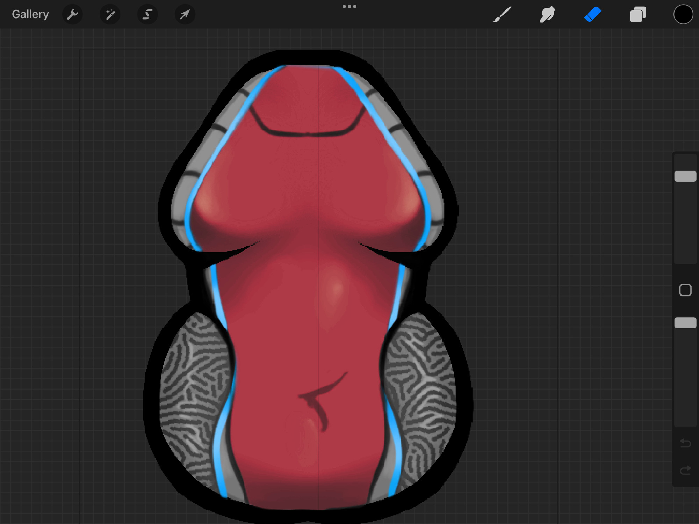Open the Adjustments magic wand menu
Image resolution: width=699 pixels, height=524 pixels.
[110, 14]
